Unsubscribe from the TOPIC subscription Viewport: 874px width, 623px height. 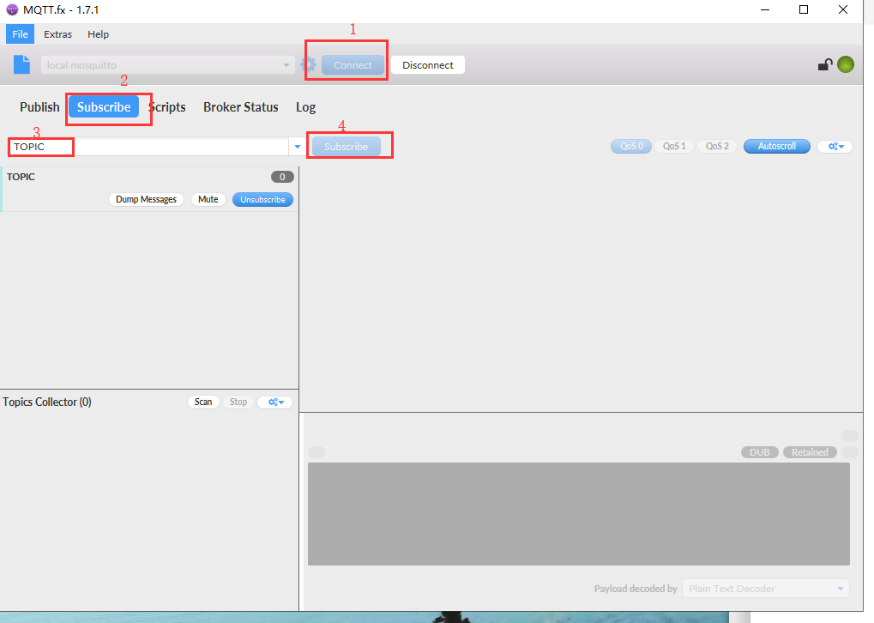tap(262, 199)
